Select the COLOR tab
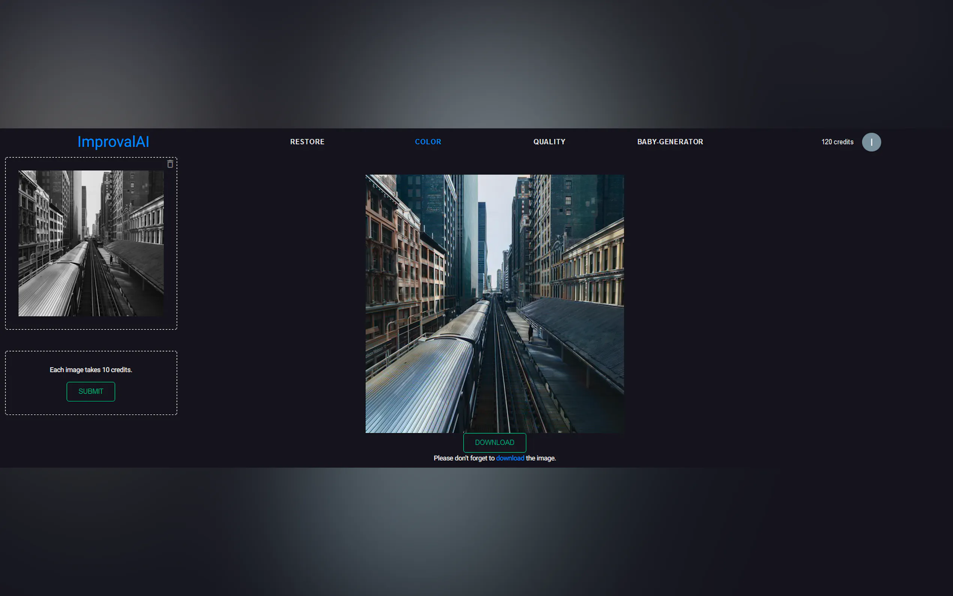Viewport: 953px width, 596px height. [x=428, y=142]
